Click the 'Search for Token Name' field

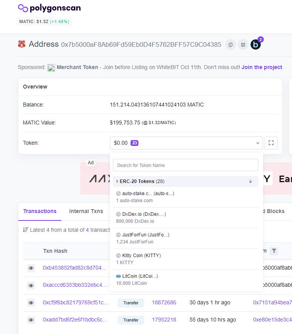tap(186, 165)
